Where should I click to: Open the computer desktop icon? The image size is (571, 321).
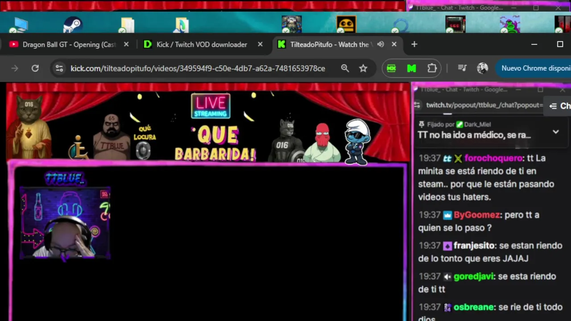(x=20, y=25)
